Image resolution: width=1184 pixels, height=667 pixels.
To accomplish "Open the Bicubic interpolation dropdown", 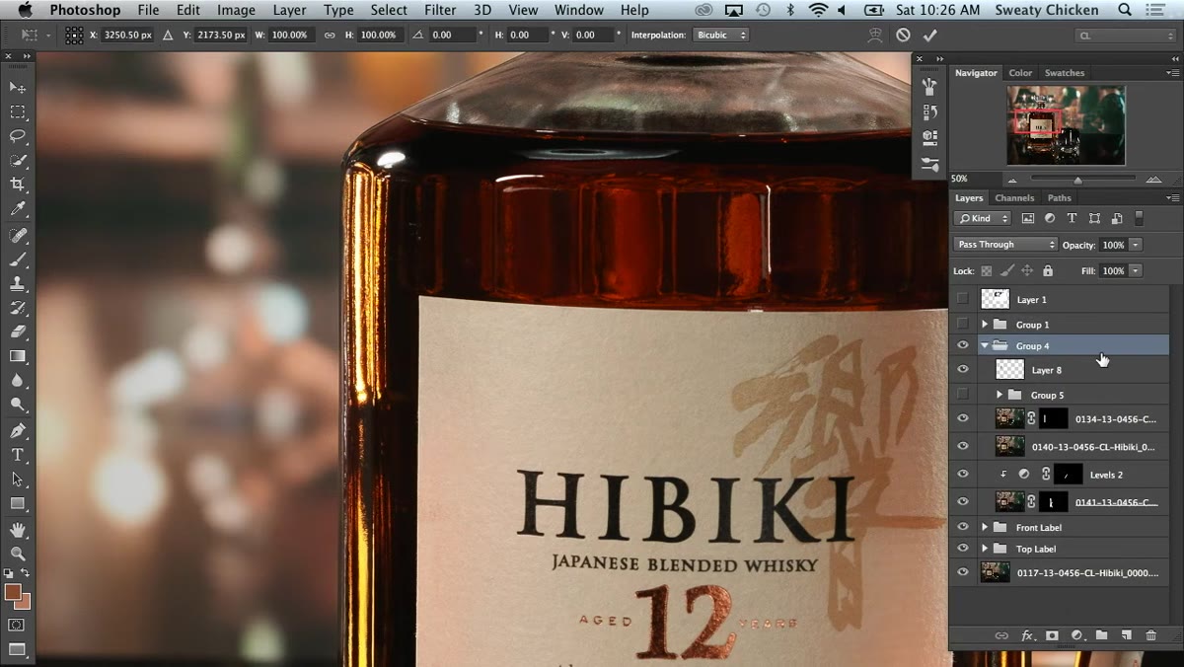I will coord(719,35).
